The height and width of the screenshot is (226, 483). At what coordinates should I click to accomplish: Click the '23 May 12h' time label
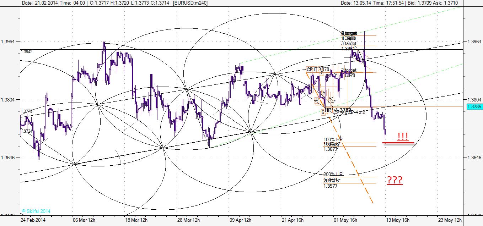coord(450,220)
